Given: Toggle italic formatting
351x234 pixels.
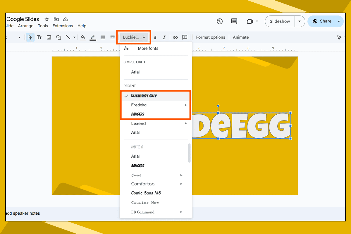Looking at the screenshot, I should pyautogui.click(x=164, y=37).
